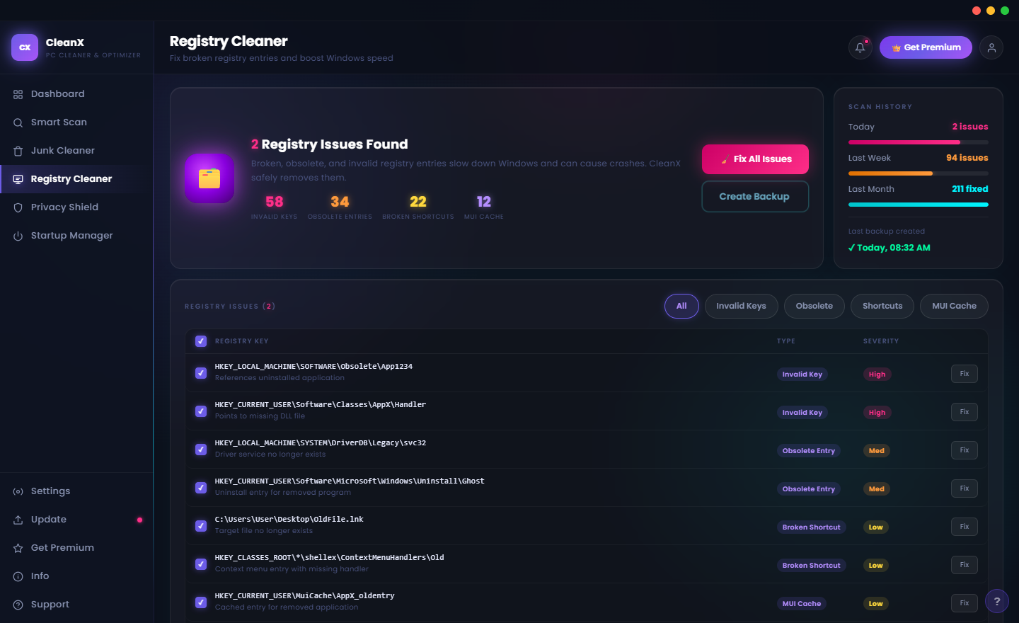The height and width of the screenshot is (623, 1019).
Task: Click the Fix All Issues button
Action: [755, 159]
